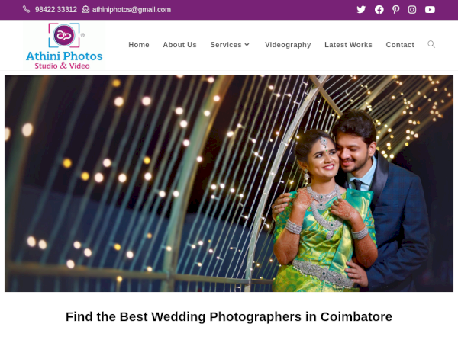Click the Athini Photos logo
Viewport: 458px width, 343px height.
[x=64, y=46]
